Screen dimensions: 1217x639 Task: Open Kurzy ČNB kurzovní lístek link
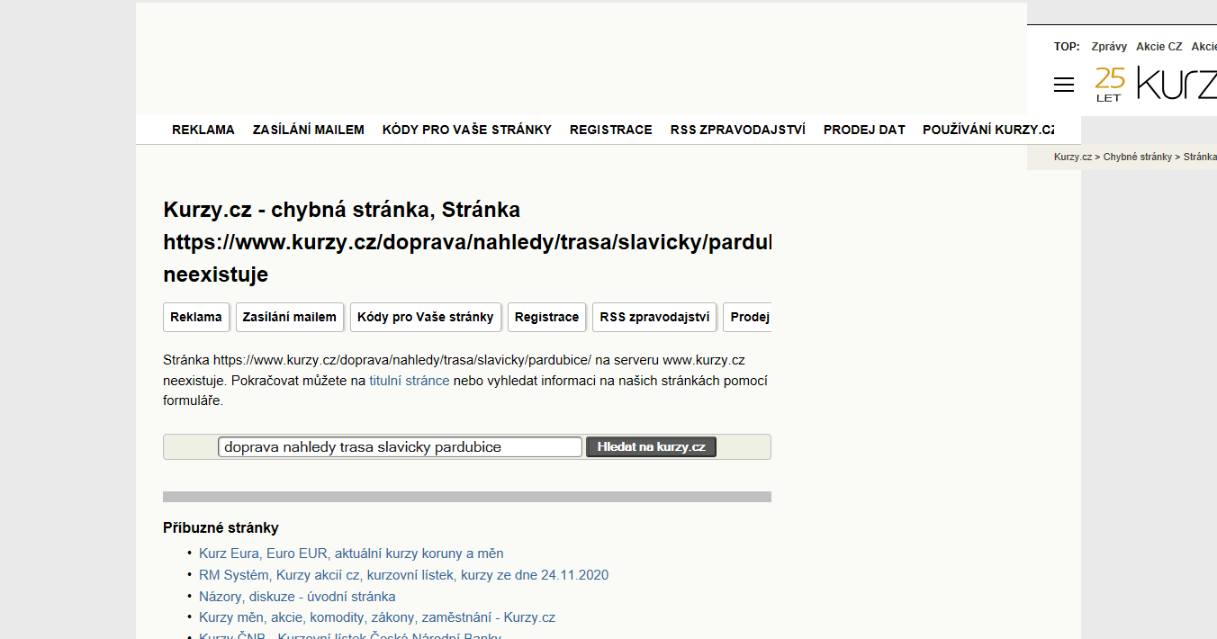click(350, 635)
